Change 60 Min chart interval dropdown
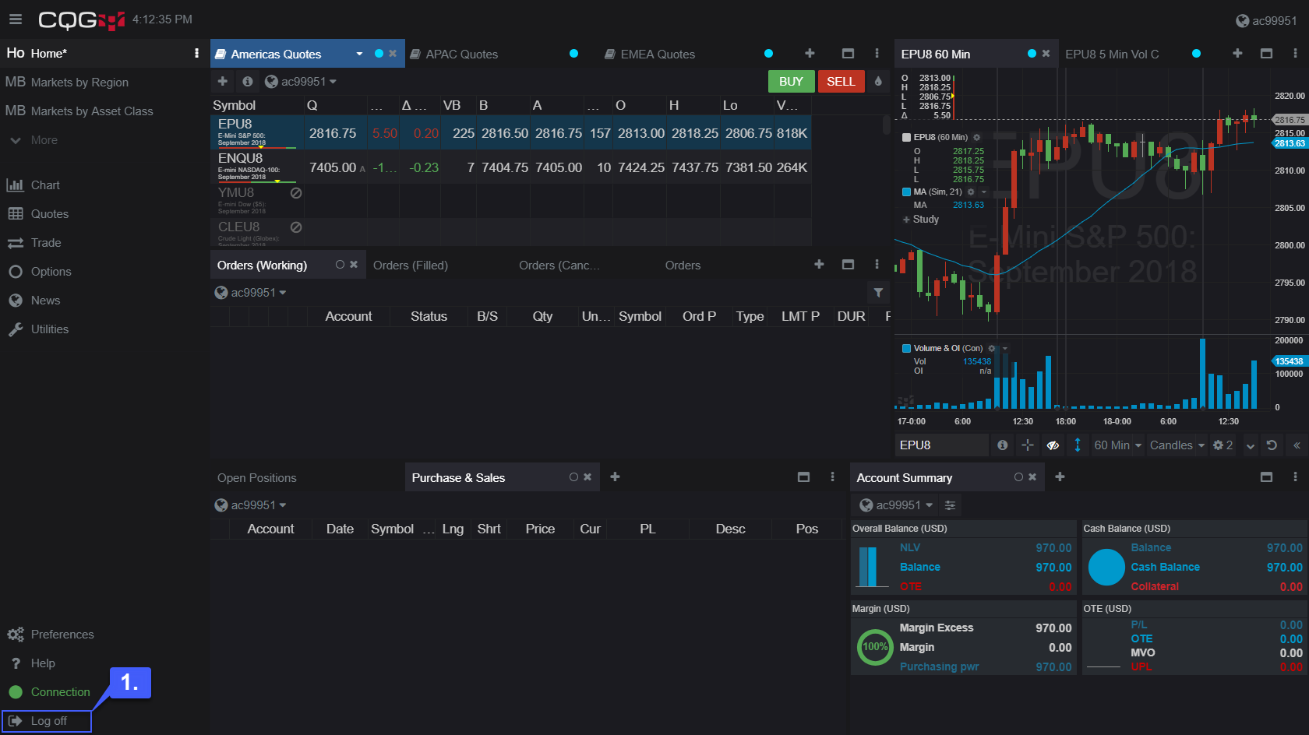Image resolution: width=1309 pixels, height=735 pixels. pos(1118,445)
